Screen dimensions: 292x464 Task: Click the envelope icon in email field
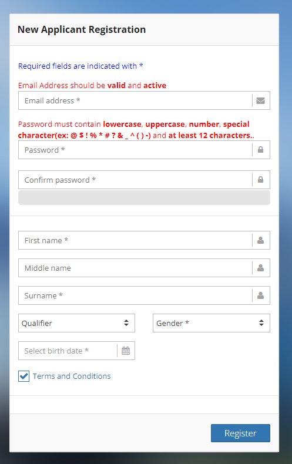tap(261, 100)
